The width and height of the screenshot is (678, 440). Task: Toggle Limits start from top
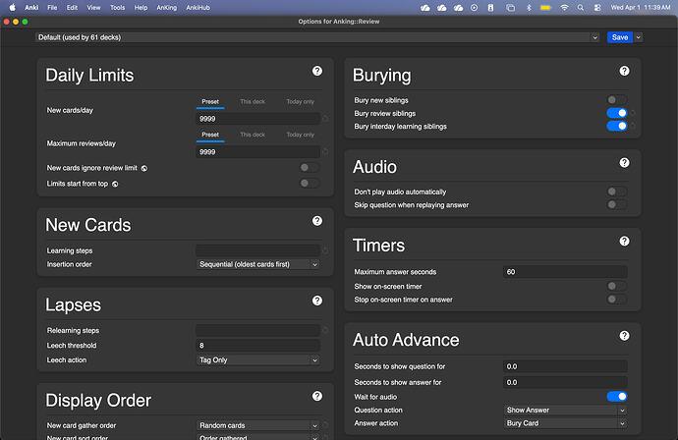tap(309, 184)
